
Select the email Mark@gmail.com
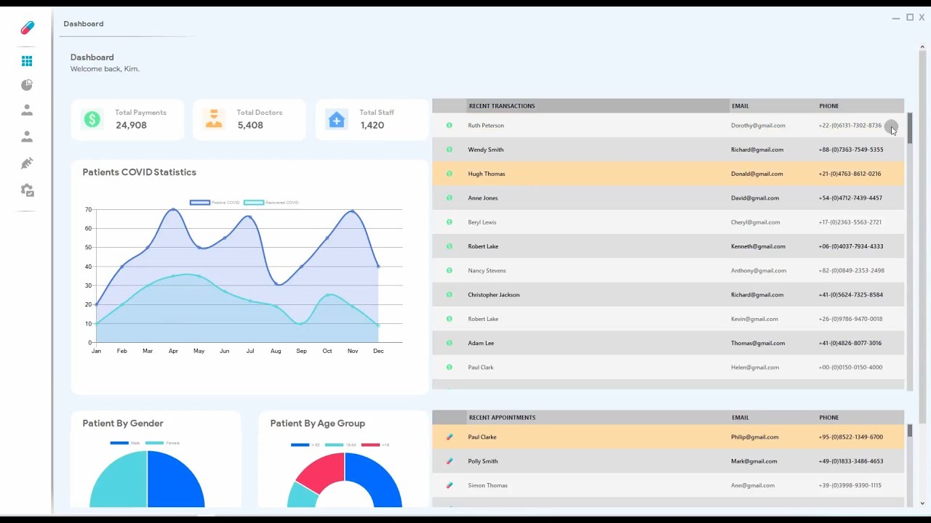tap(754, 461)
